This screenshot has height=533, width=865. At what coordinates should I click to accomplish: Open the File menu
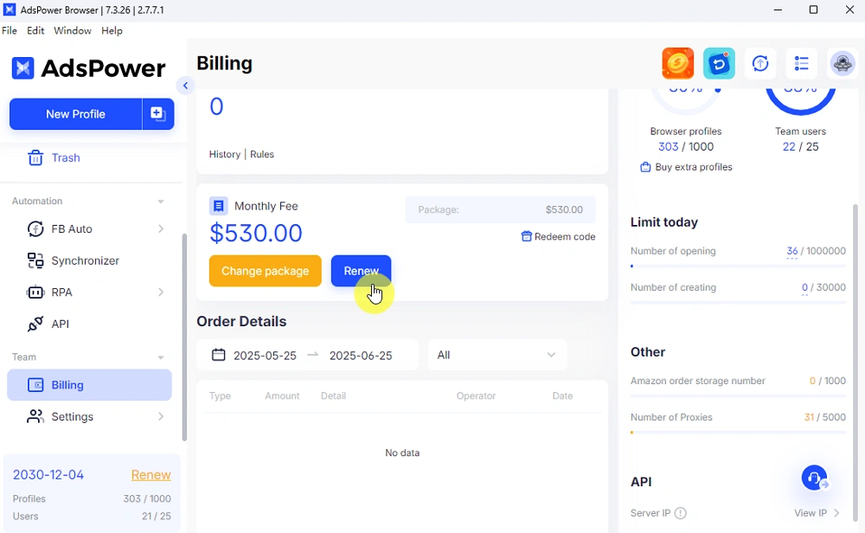(10, 31)
